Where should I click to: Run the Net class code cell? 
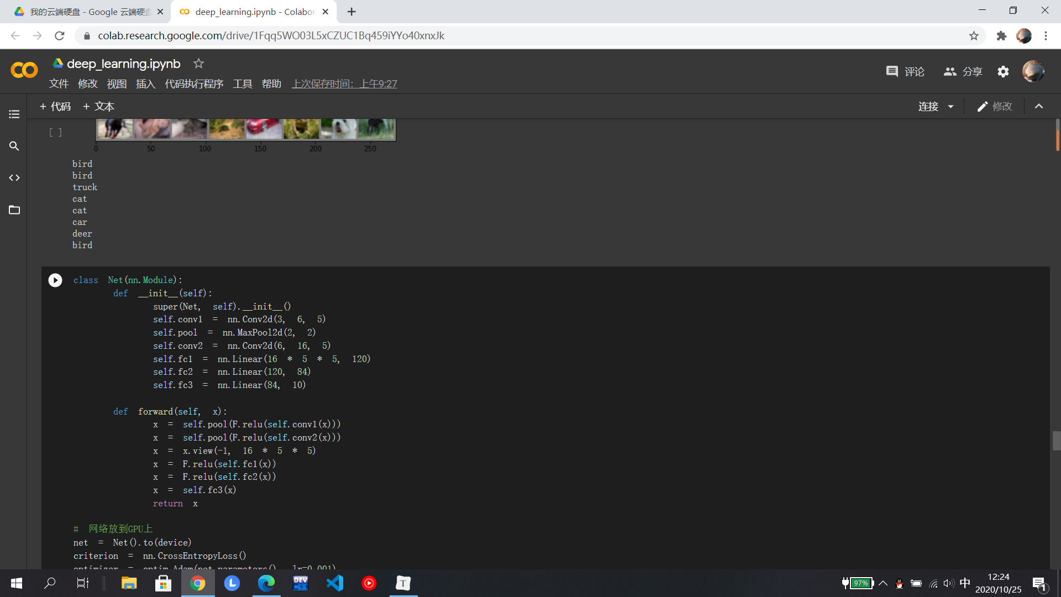click(x=55, y=280)
